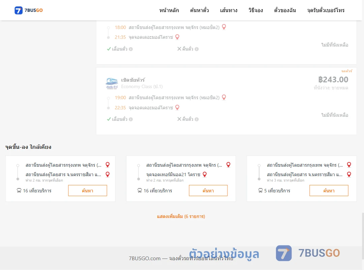
Task: Click 21:35 arrival time
Action: tap(120, 37)
